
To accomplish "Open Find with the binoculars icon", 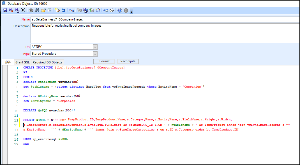I will tap(37, 10).
